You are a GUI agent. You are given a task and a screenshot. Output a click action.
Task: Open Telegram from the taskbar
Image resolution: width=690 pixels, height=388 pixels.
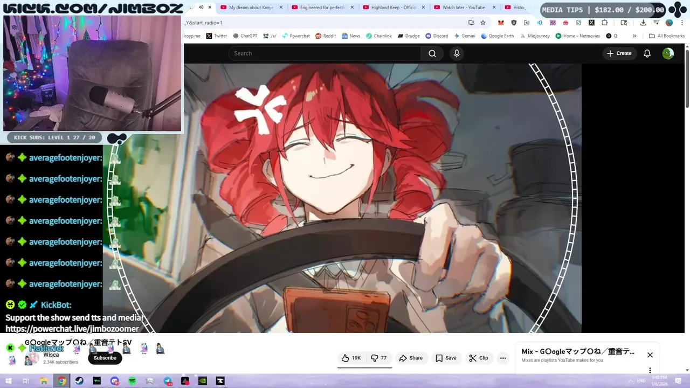pyautogui.click(x=168, y=381)
